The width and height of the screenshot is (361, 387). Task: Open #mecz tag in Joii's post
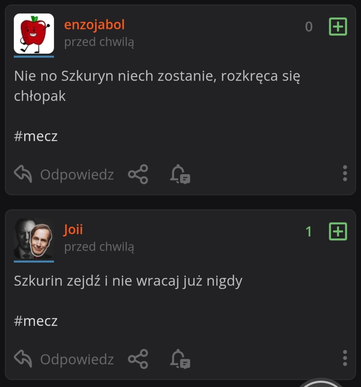coord(36,321)
